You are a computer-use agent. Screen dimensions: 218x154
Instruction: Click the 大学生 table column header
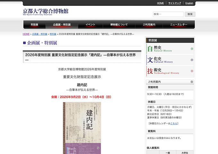tap(185, 152)
